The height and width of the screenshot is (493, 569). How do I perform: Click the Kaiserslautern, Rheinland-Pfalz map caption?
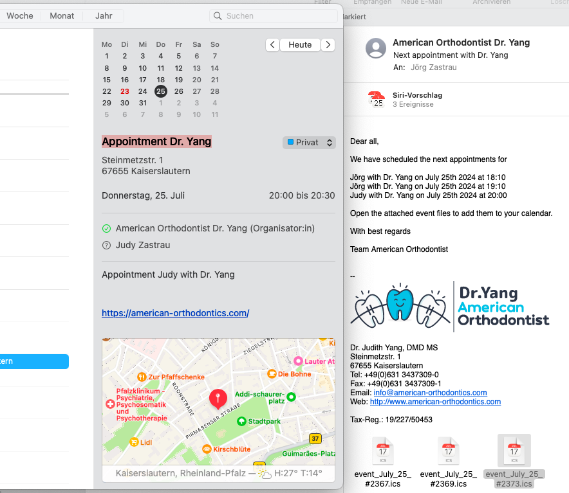(x=180, y=473)
